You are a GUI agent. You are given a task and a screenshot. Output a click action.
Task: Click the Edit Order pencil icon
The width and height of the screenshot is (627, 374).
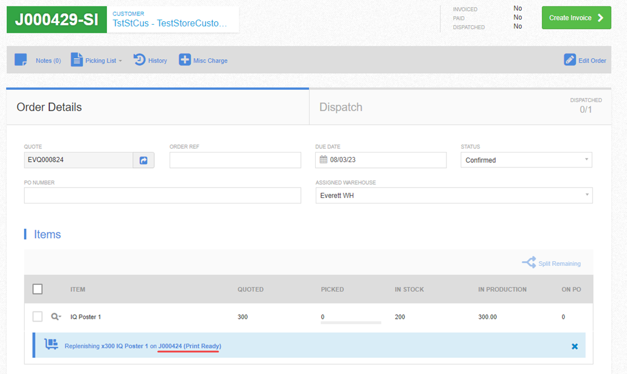pyautogui.click(x=570, y=60)
